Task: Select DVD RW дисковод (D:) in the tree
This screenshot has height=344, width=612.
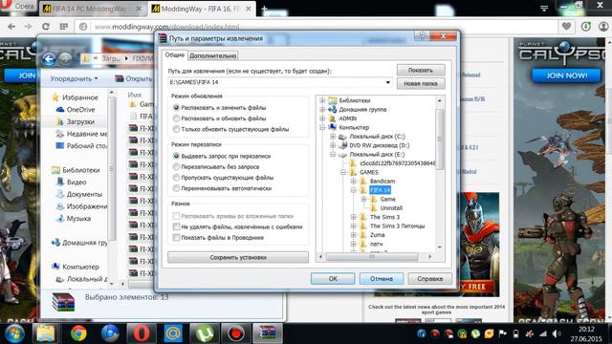Action: point(380,145)
